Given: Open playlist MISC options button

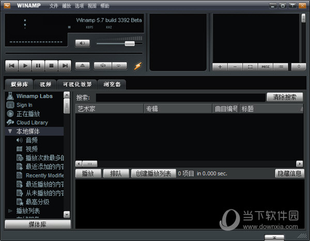Looking at the screenshot, I should (266, 67).
